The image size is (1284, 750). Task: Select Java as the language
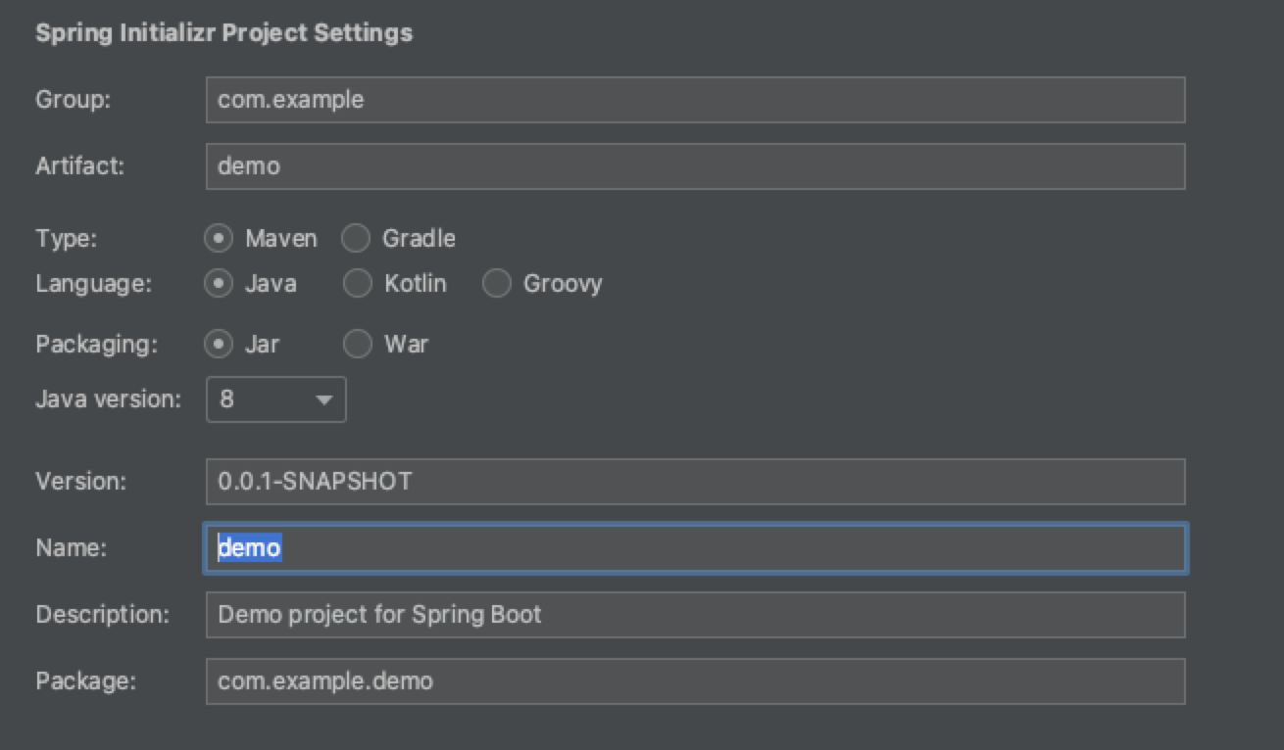click(x=221, y=284)
